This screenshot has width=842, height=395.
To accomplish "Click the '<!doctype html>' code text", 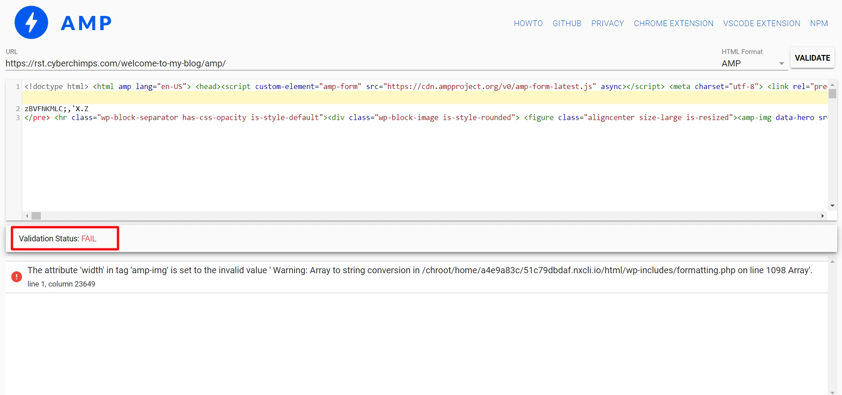I will click(56, 86).
